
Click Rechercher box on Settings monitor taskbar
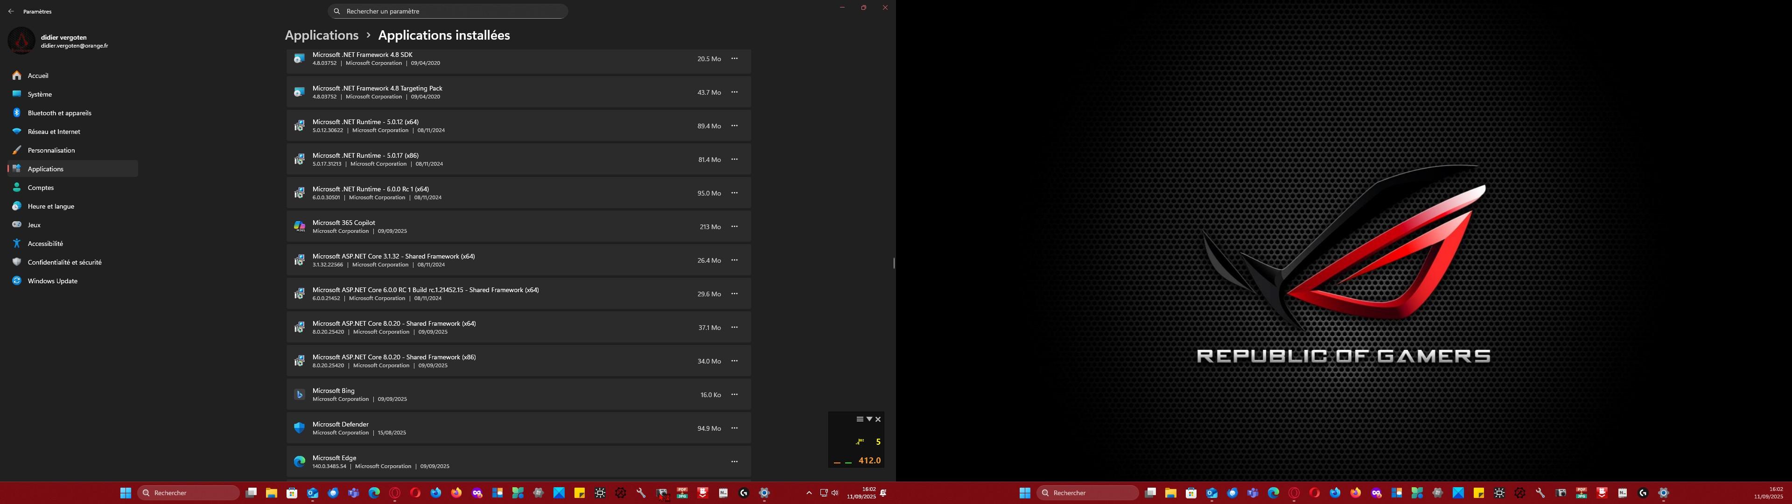coord(189,493)
